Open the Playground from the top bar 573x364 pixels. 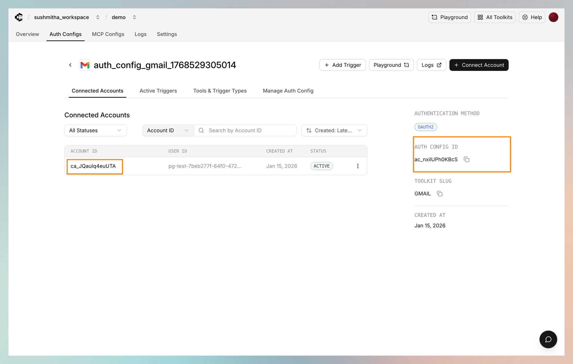[449, 17]
